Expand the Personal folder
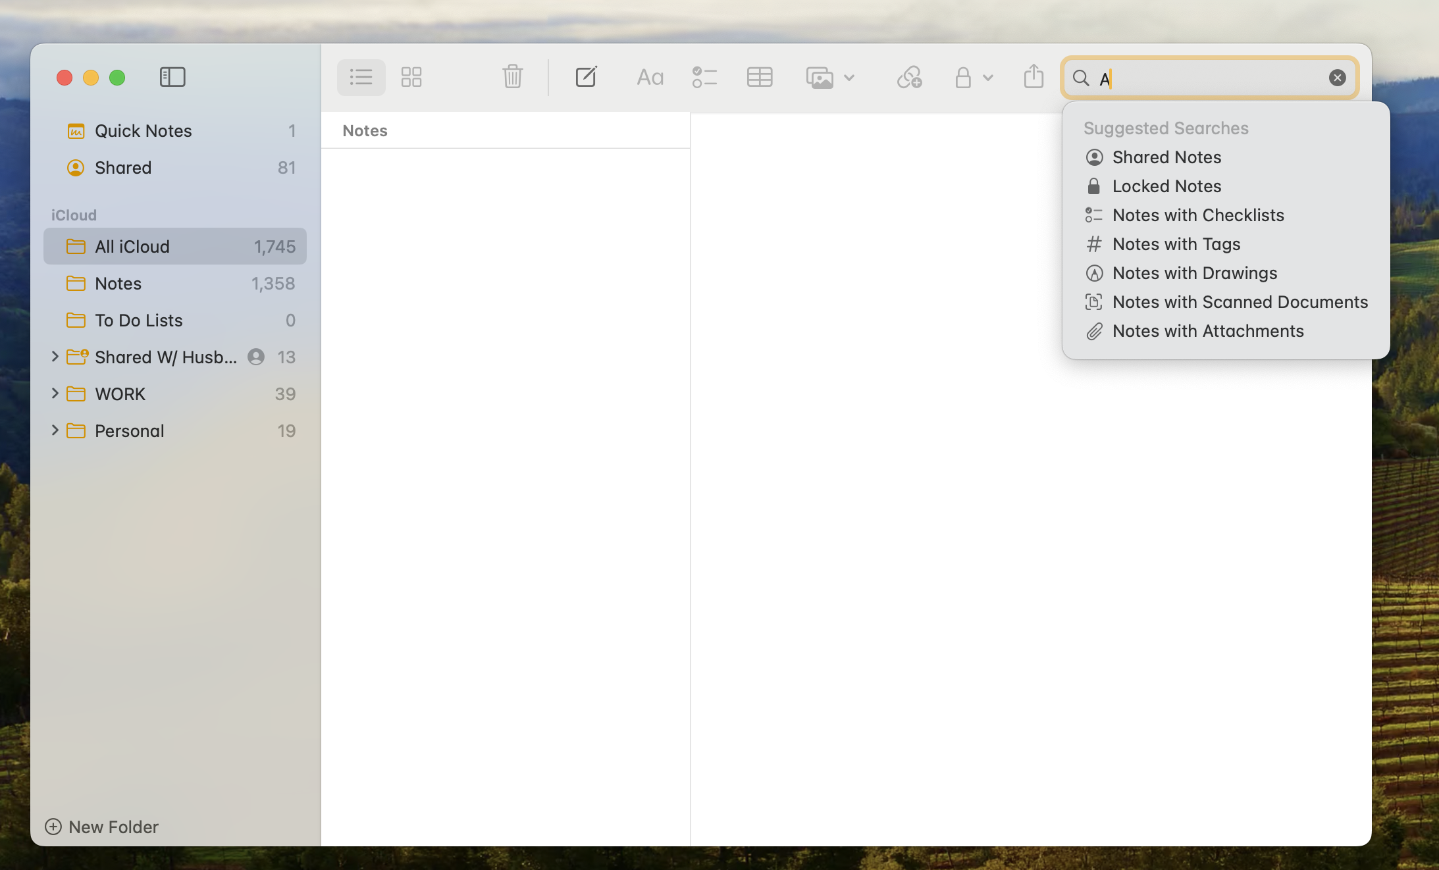This screenshot has height=870, width=1439. point(55,430)
